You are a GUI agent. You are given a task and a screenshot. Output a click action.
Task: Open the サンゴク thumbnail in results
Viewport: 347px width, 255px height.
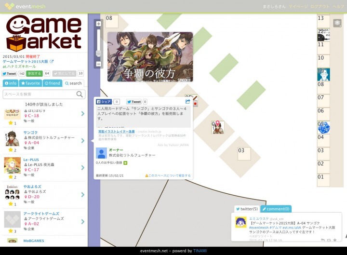(x=12, y=138)
